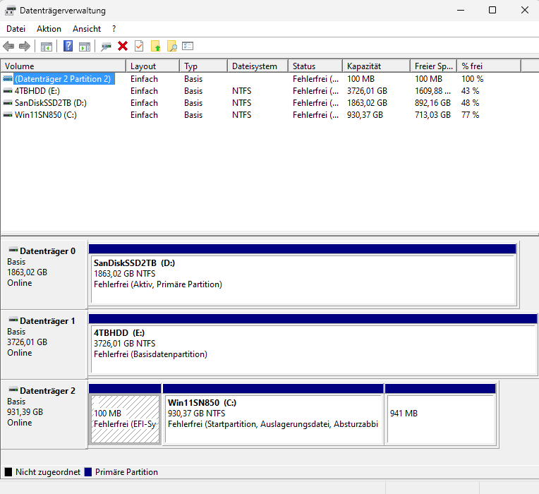Click the 3726,01 GB capacity cell
The image size is (539, 494).
click(367, 91)
